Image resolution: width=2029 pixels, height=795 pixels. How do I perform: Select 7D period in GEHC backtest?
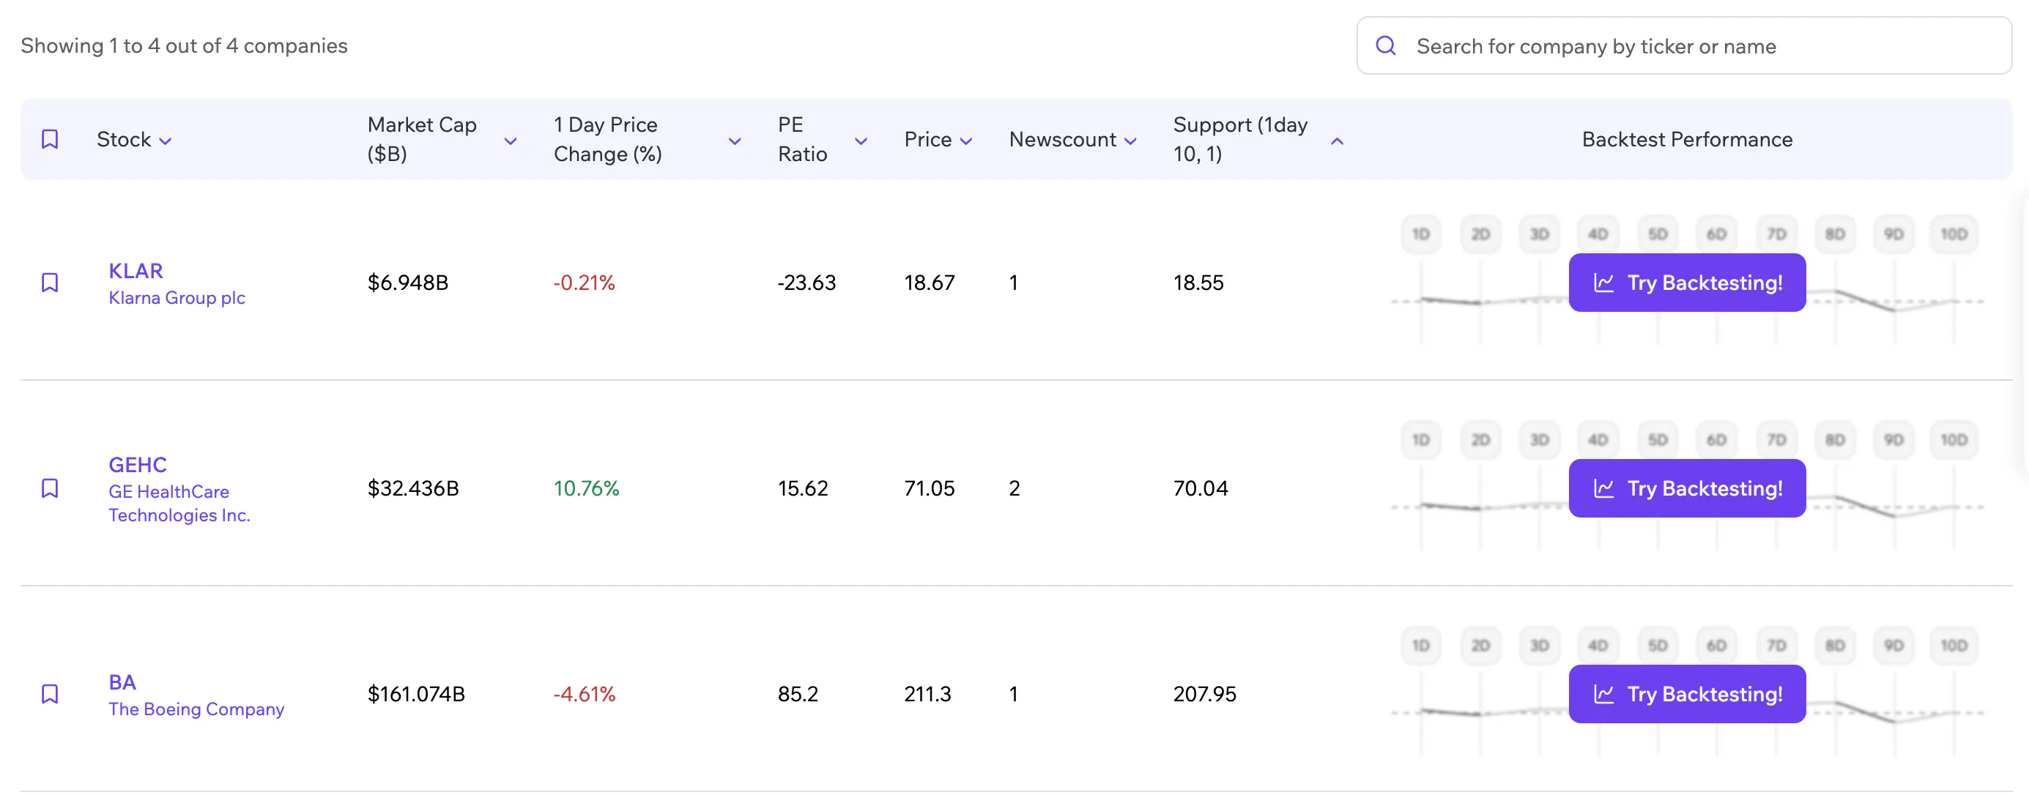1776,439
